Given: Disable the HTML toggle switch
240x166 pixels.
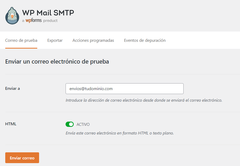Looking at the screenshot, I should (x=70, y=124).
